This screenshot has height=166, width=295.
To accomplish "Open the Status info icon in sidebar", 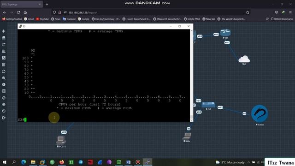I will [x=4, y=84].
